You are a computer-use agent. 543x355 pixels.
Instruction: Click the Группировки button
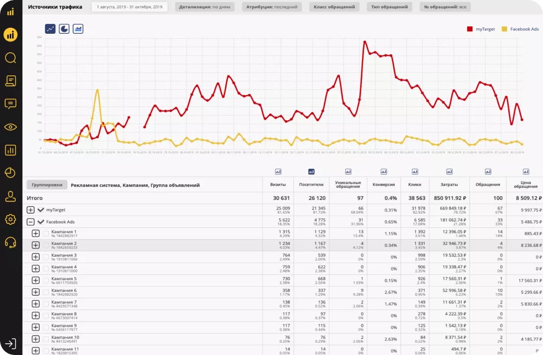pyautogui.click(x=47, y=185)
